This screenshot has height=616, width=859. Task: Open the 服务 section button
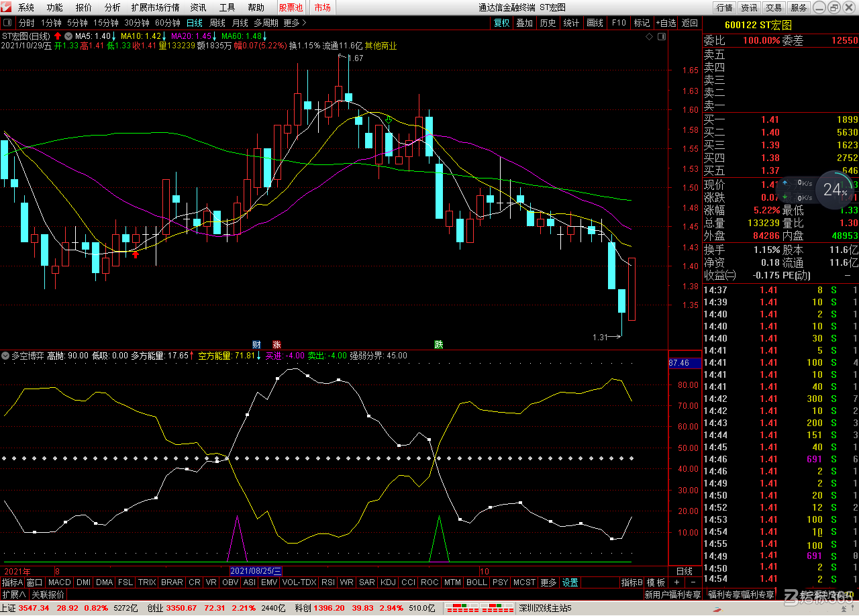click(x=799, y=7)
